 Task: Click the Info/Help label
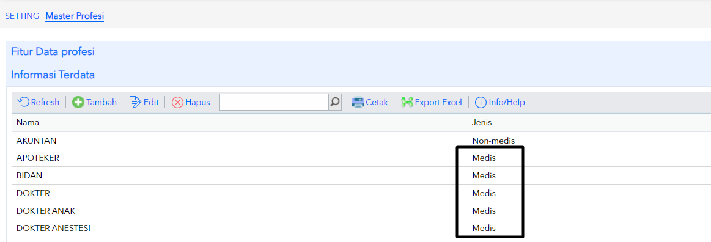pyautogui.click(x=506, y=103)
